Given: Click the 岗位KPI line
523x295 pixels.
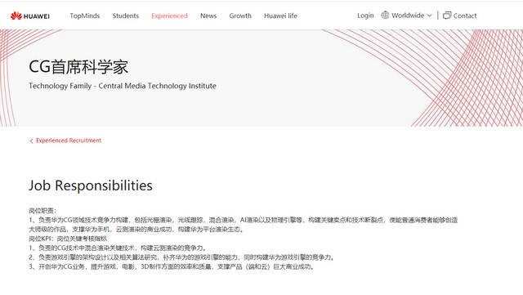Looking at the screenshot, I should 68,239.
